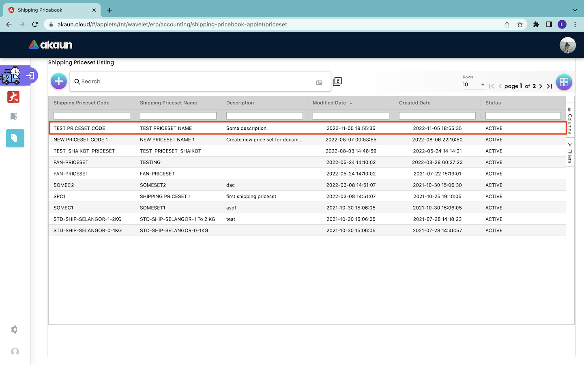Go to next page of listing
Image resolution: width=584 pixels, height=365 pixels.
point(541,86)
